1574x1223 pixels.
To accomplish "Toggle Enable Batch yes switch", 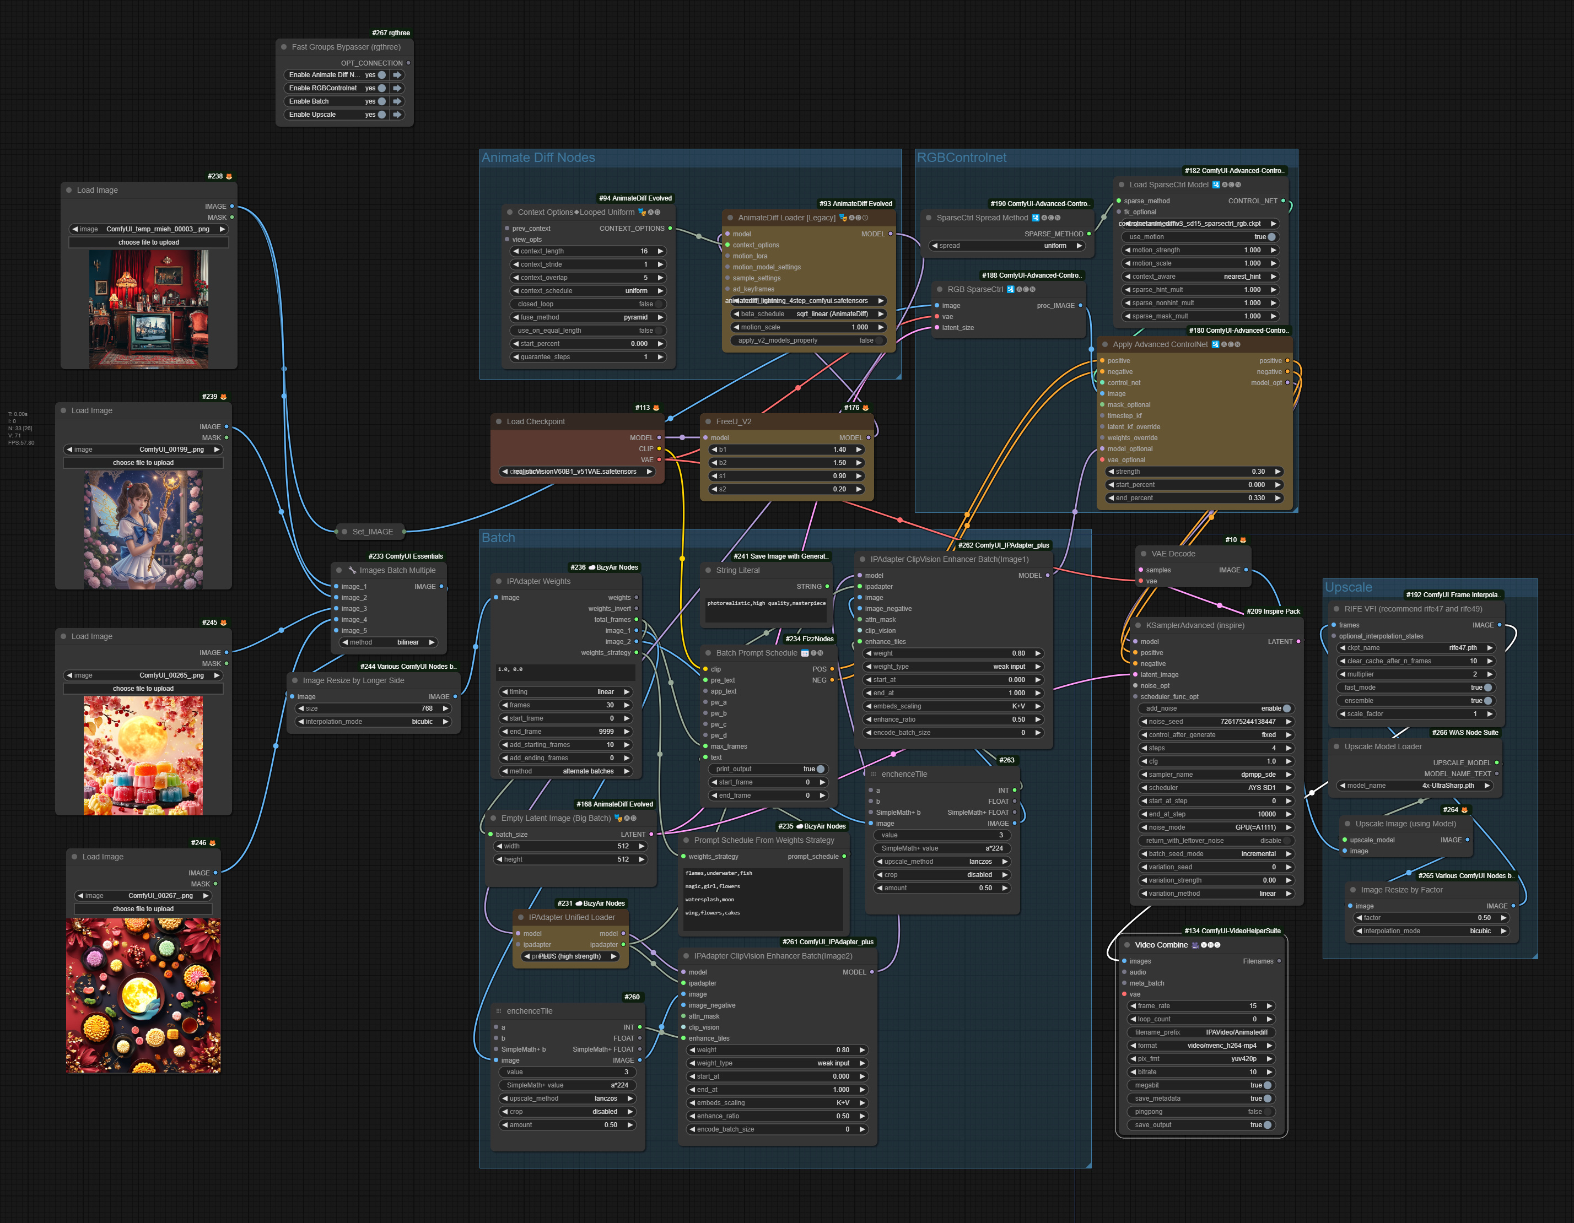I will pyautogui.click(x=382, y=101).
